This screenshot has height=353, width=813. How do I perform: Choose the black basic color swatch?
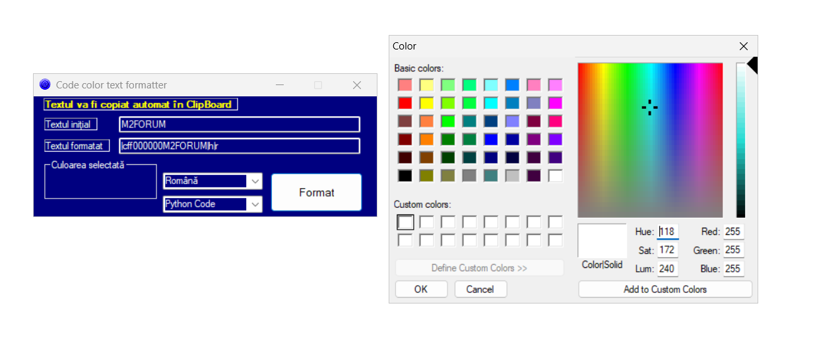(x=405, y=176)
